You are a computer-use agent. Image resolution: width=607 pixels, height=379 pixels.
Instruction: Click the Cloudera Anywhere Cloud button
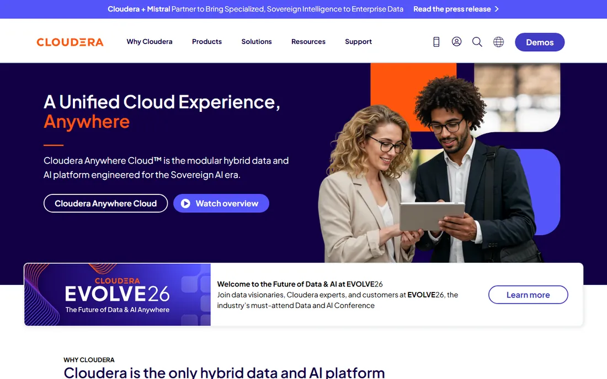[106, 203]
